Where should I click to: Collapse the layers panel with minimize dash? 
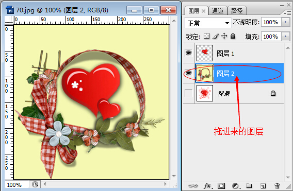(x=282, y=6)
